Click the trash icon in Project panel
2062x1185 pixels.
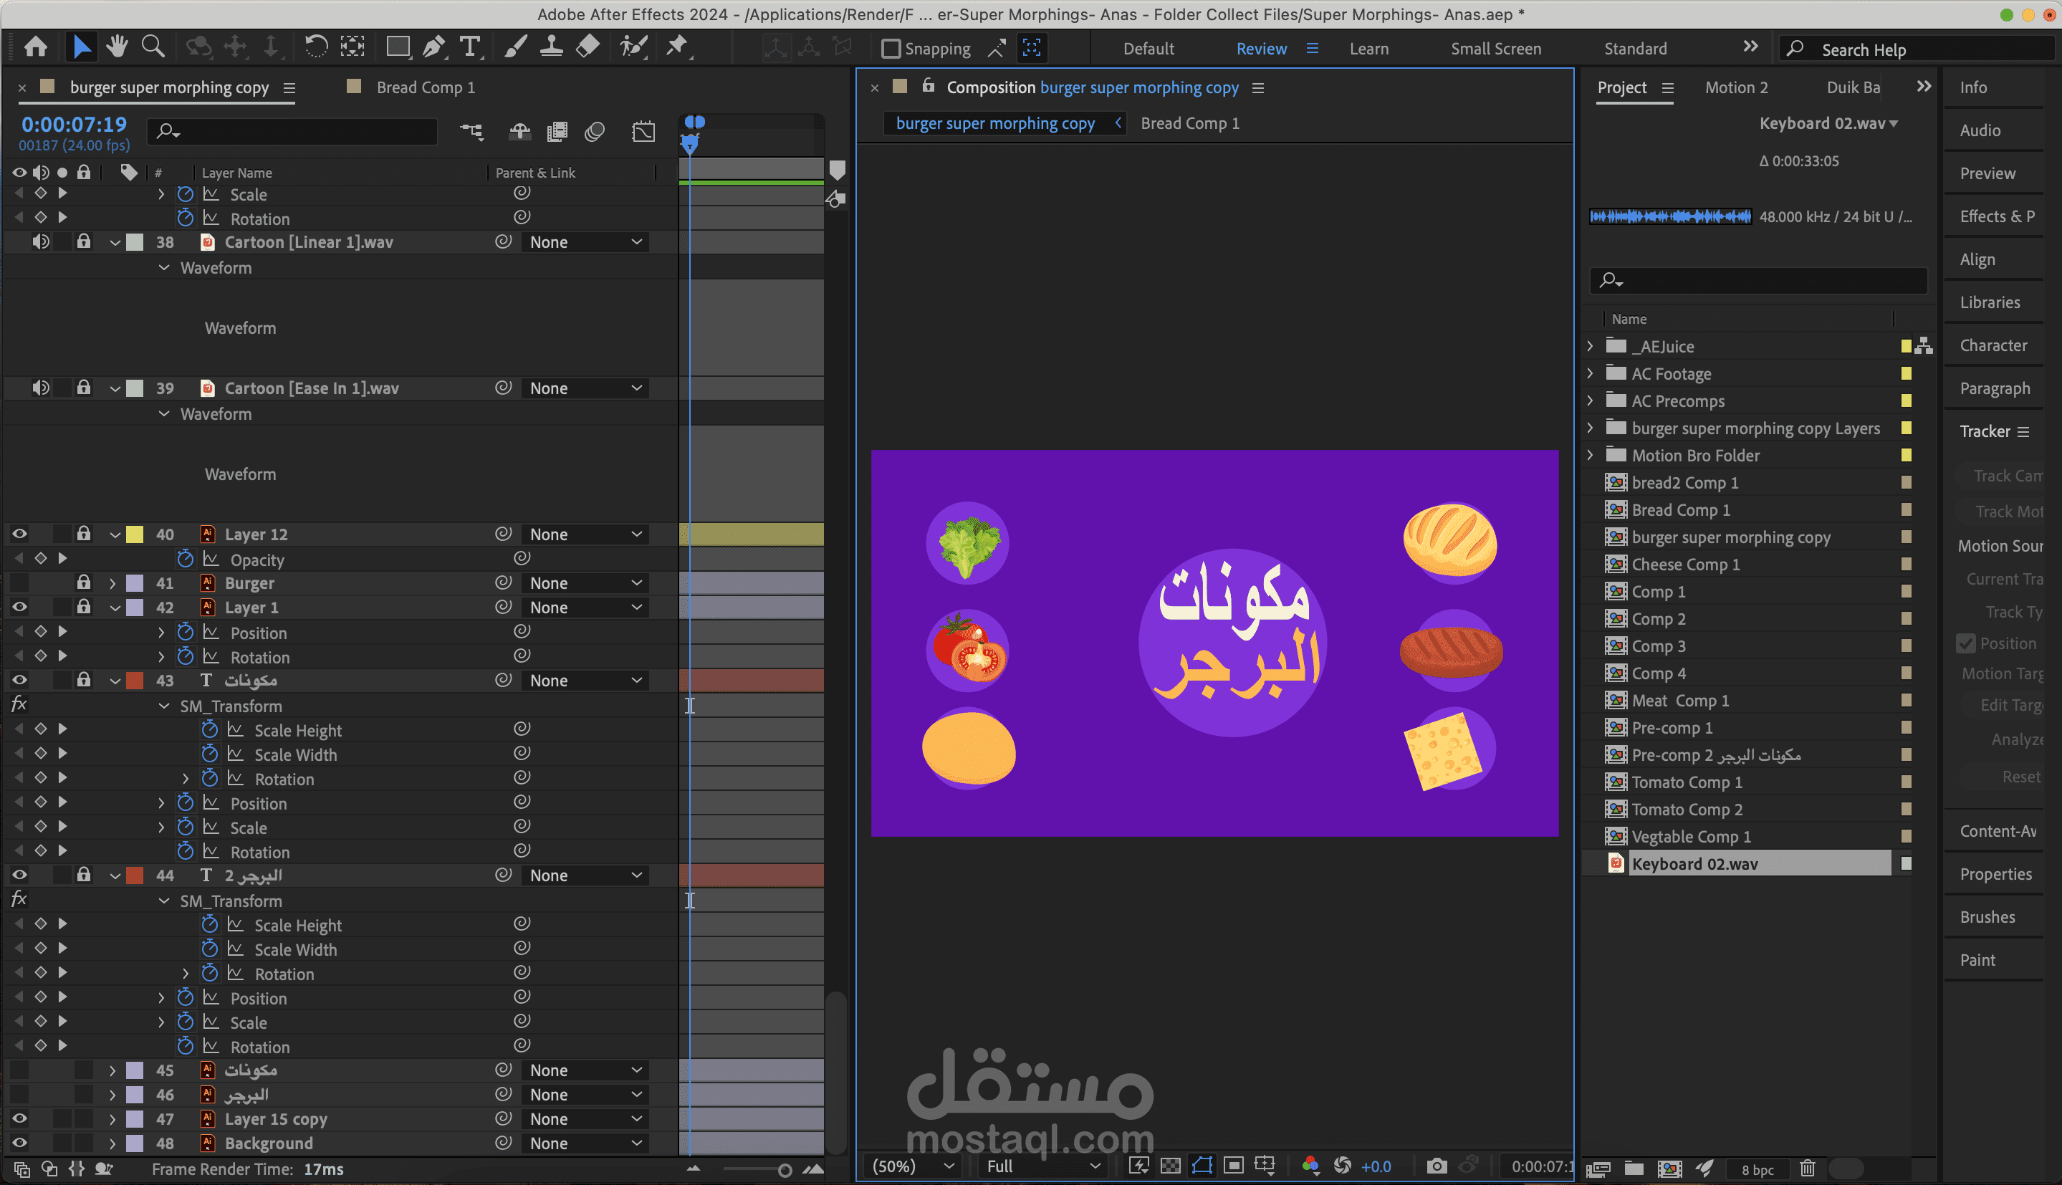pyautogui.click(x=1808, y=1169)
